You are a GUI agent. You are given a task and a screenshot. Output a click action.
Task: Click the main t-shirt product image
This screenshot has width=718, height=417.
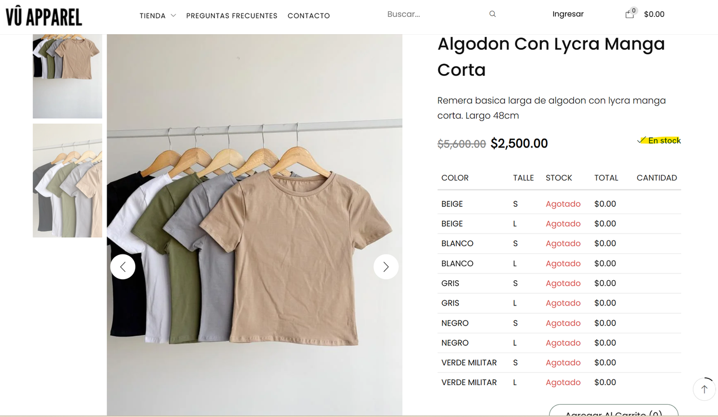[255, 225]
